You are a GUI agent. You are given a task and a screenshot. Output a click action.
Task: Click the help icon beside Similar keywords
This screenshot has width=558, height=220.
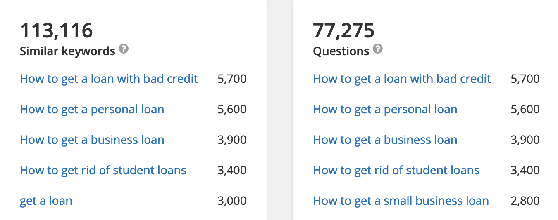point(124,50)
